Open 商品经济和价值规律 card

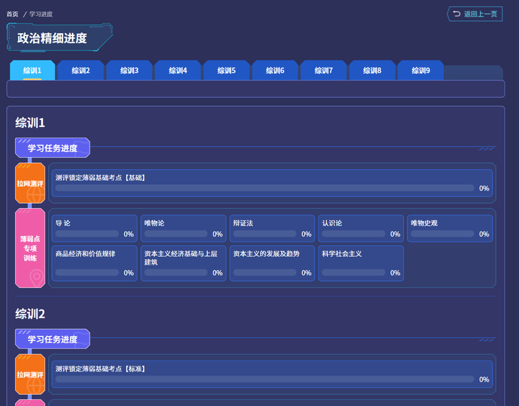(93, 263)
